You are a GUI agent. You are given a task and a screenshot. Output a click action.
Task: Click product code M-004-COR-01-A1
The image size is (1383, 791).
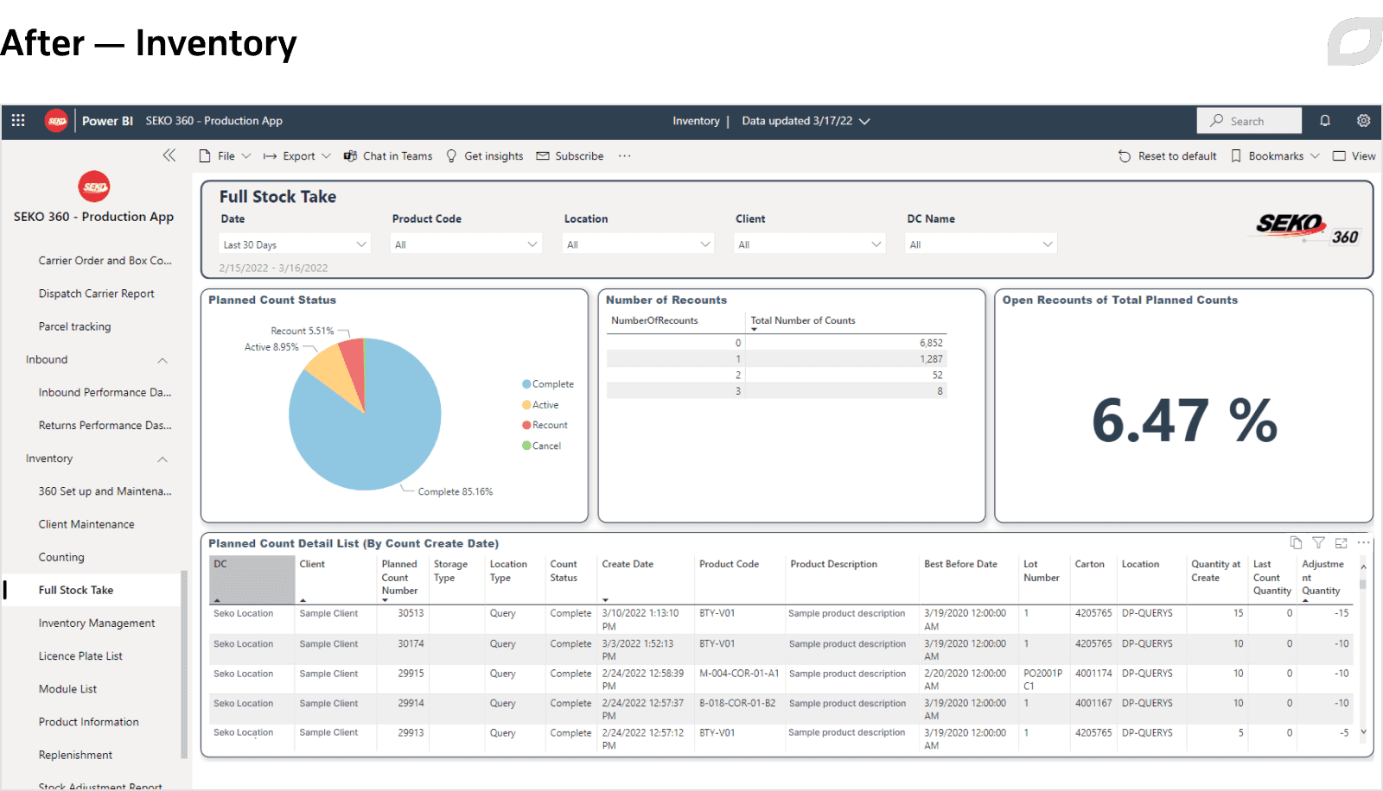(739, 674)
